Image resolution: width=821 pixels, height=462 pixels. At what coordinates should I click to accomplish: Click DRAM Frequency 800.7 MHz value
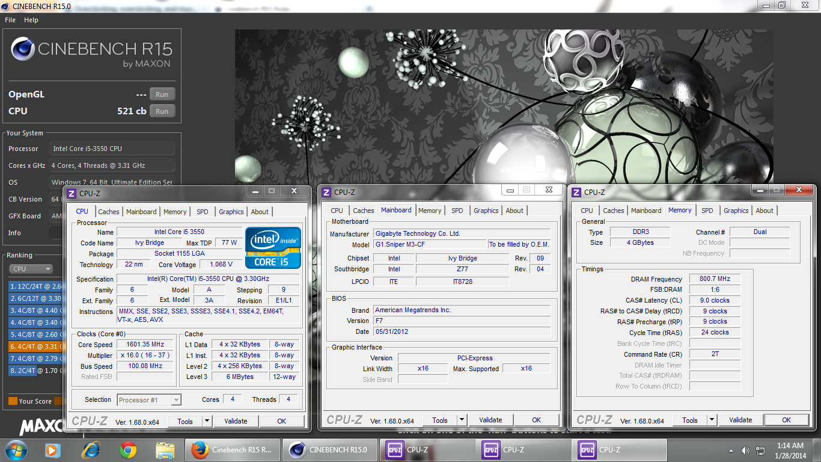coord(715,279)
